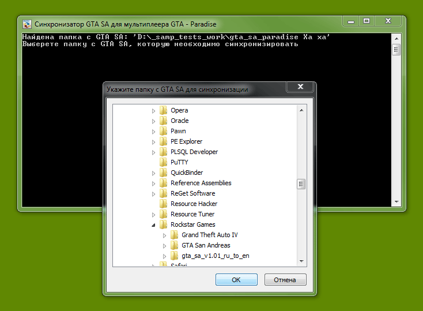The image size is (423, 311).
Task: Click the console window scrollbar thumb
Action: 396,50
